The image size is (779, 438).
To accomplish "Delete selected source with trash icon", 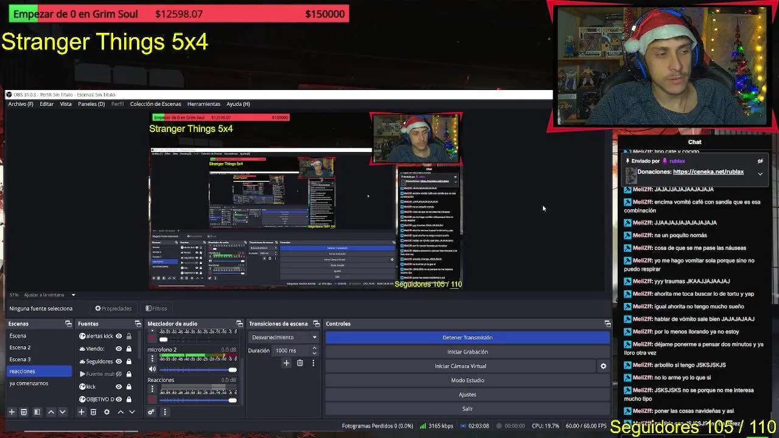I will click(93, 412).
